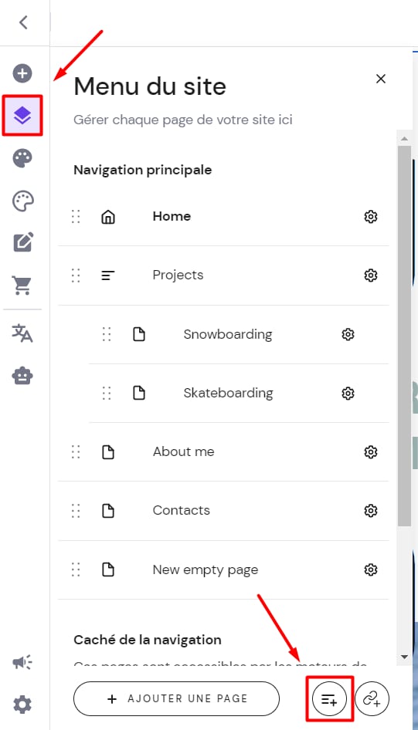Open the sidebar settings gear at the bottom
The image size is (418, 730).
(x=22, y=705)
